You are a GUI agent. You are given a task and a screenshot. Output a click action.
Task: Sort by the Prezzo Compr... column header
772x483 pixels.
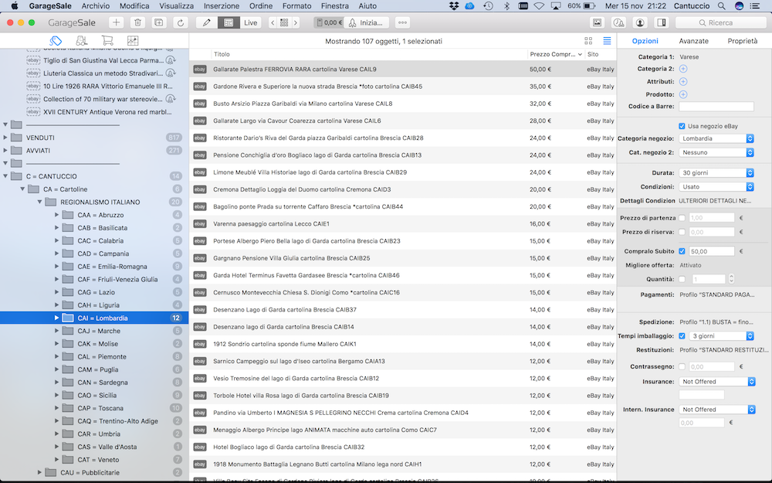[x=556, y=54]
